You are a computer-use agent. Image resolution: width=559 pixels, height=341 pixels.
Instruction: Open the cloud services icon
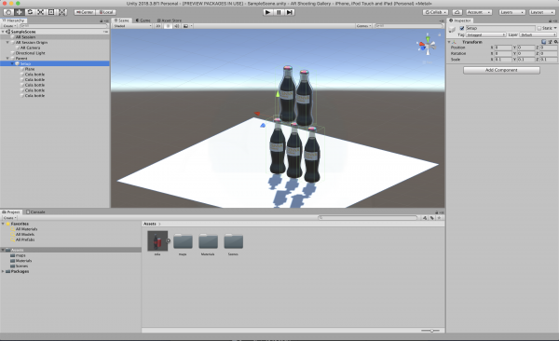[457, 12]
